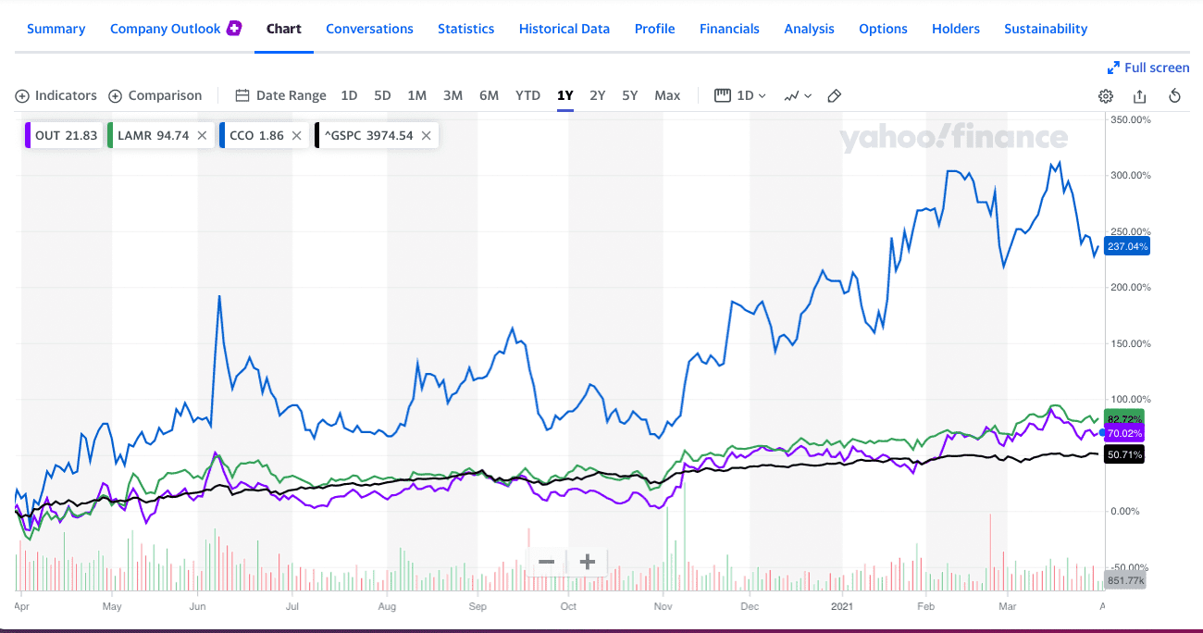The height and width of the screenshot is (633, 1203).
Task: Select the 5Y time range
Action: pyautogui.click(x=630, y=95)
